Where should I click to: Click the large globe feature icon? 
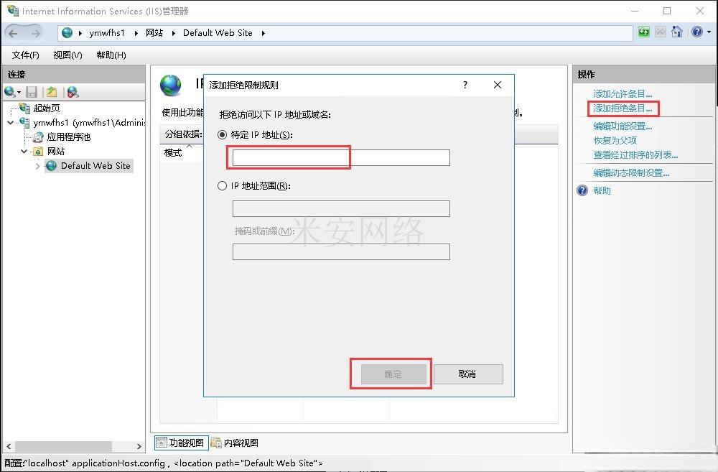pyautogui.click(x=171, y=85)
